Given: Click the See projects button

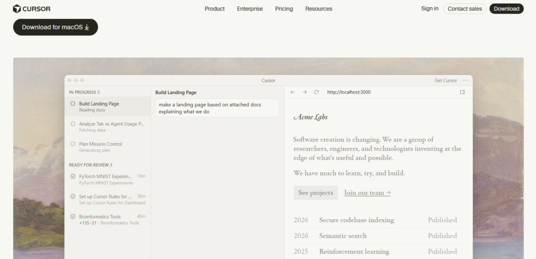Looking at the screenshot, I should pyautogui.click(x=316, y=192).
